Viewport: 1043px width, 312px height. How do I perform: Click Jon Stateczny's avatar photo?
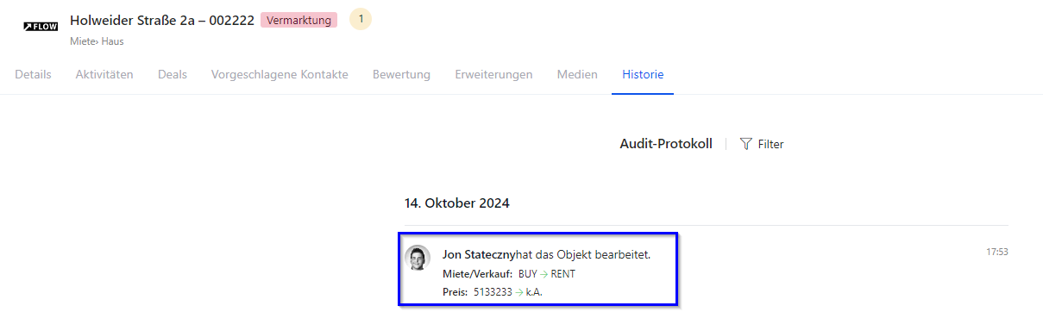tap(418, 258)
